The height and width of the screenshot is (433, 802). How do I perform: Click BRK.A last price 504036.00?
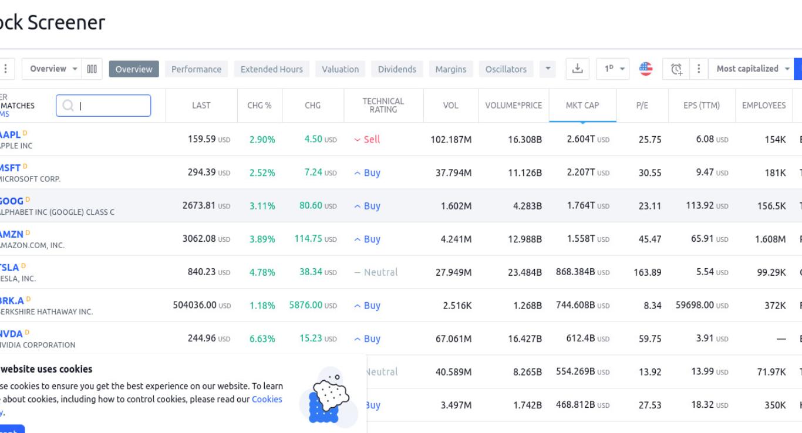click(201, 305)
